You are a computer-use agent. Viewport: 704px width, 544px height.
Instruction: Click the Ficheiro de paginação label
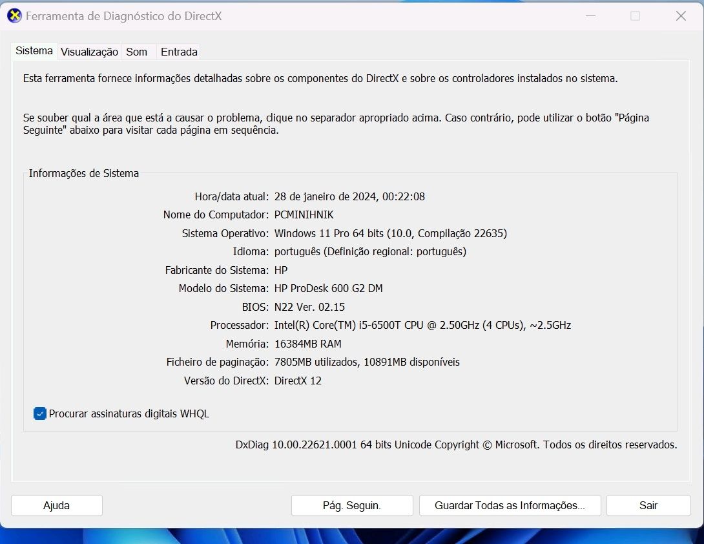218,362
